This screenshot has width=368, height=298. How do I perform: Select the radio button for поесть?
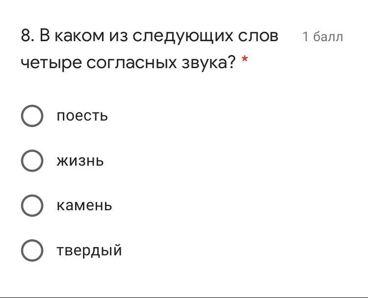point(32,116)
